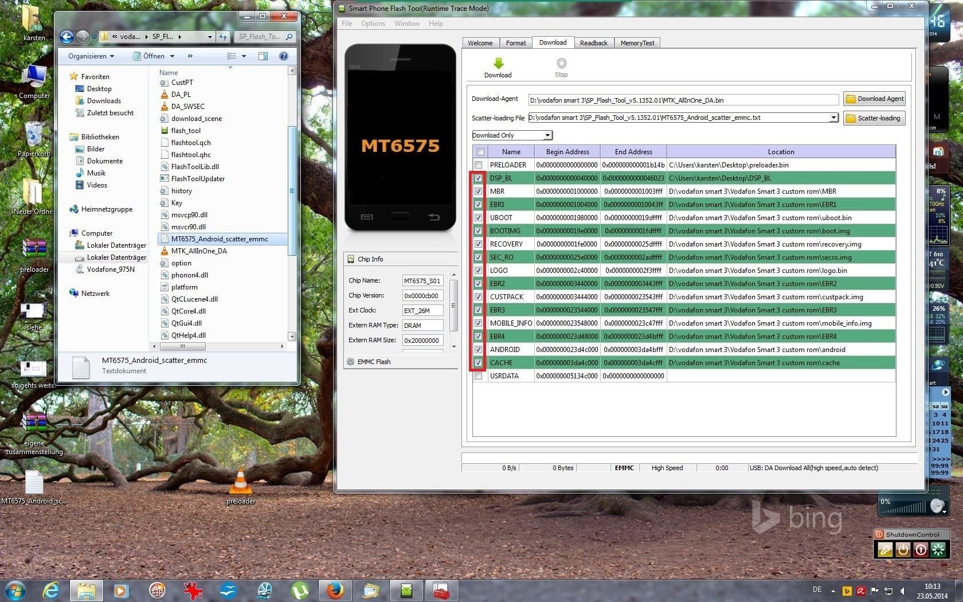Click the ShutdownControl key icon
This screenshot has width=963, height=602.
point(885,550)
